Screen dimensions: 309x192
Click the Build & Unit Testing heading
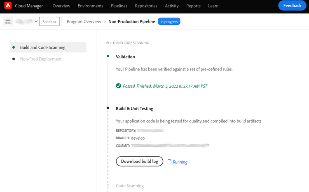click(x=134, y=108)
